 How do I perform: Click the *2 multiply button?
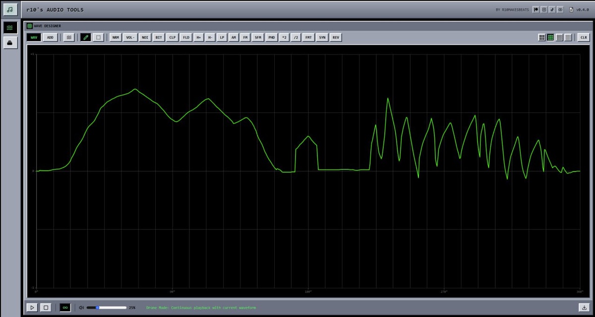[284, 37]
